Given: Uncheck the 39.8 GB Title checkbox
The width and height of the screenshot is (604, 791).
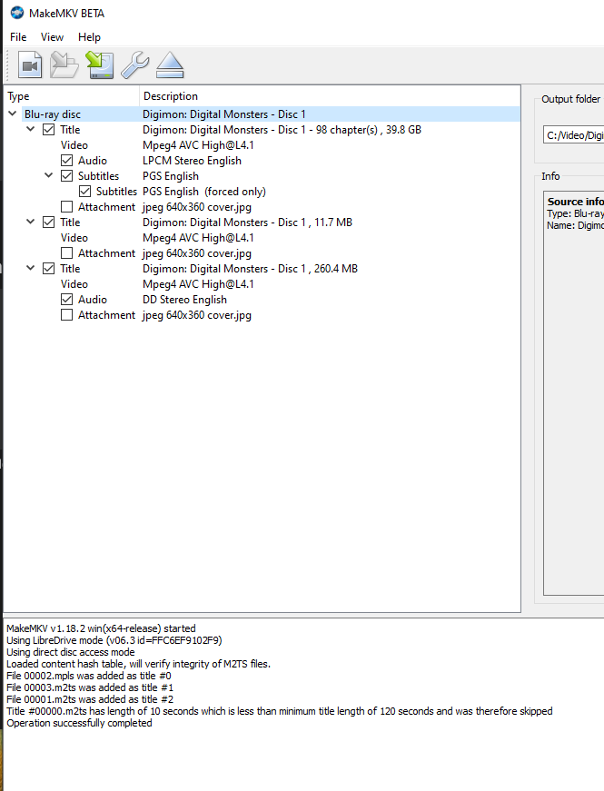Looking at the screenshot, I should [x=48, y=130].
